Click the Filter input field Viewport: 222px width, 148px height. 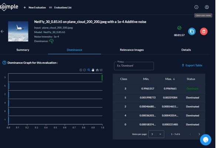click(x=134, y=66)
